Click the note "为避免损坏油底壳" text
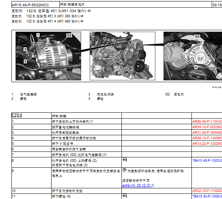 click(156, 171)
